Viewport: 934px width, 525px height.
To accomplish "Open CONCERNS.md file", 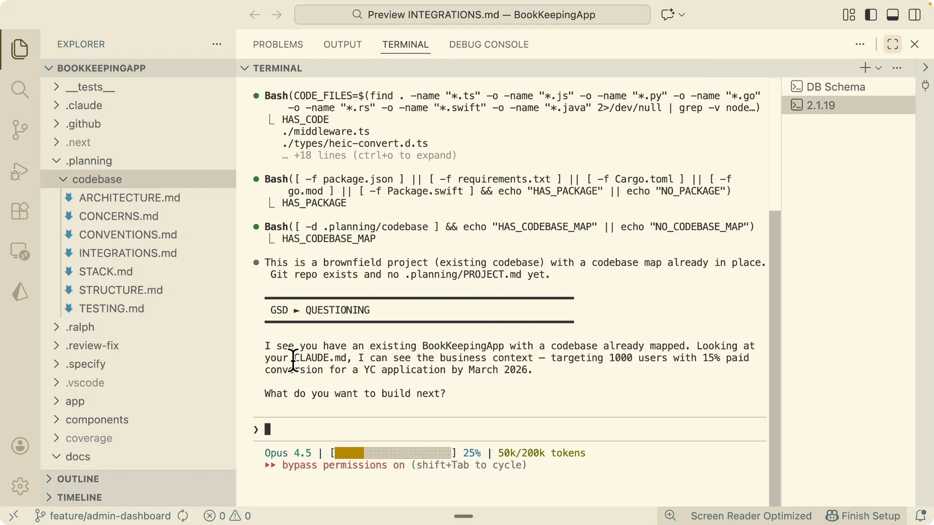I will point(138,216).
